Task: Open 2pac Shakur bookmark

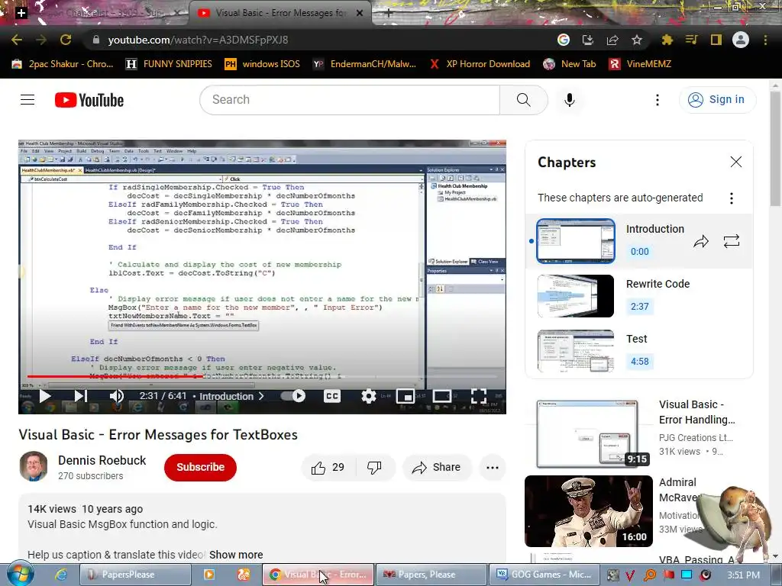Action: point(63,64)
